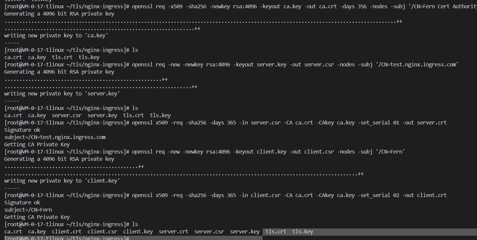
Task: Click client.crt in the final ls output
Action: (67, 232)
